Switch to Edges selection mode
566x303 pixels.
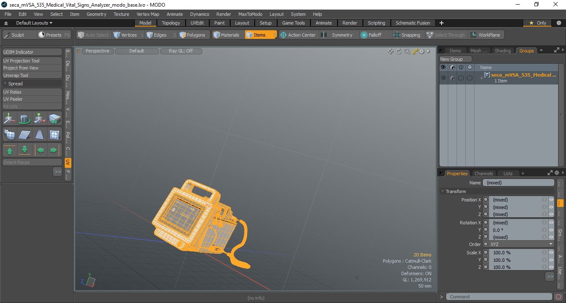[161, 35]
